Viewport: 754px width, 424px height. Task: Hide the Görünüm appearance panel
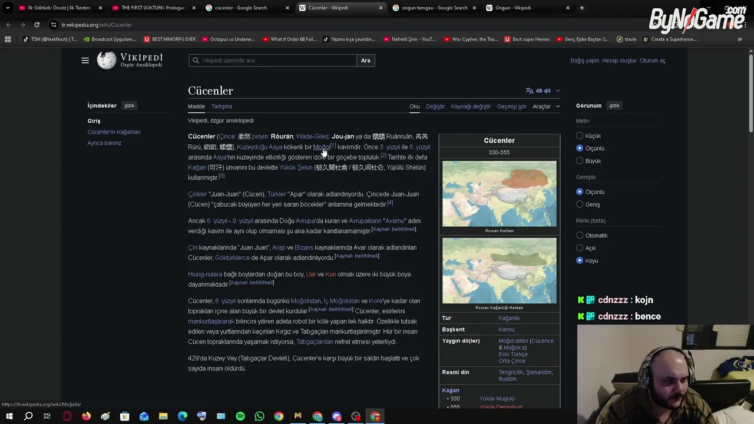pos(614,105)
